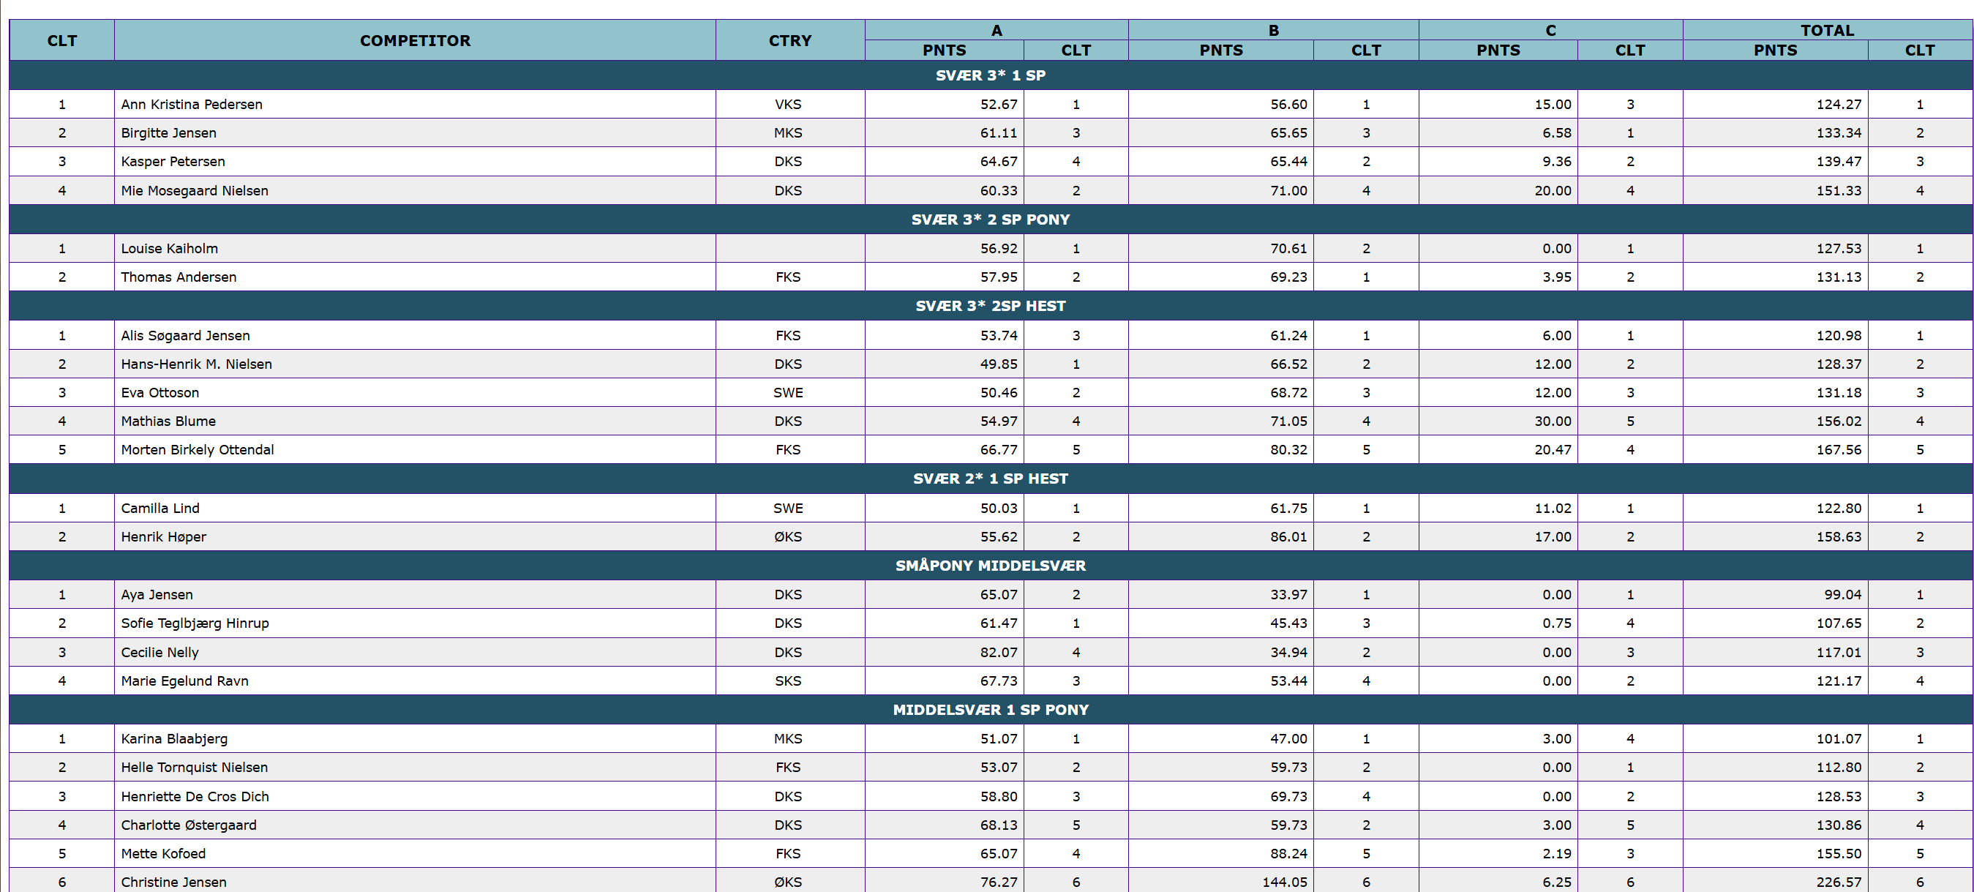The width and height of the screenshot is (1974, 892).
Task: Click the SVÆR 2* 1 SP HEST heading
Action: coord(990,478)
